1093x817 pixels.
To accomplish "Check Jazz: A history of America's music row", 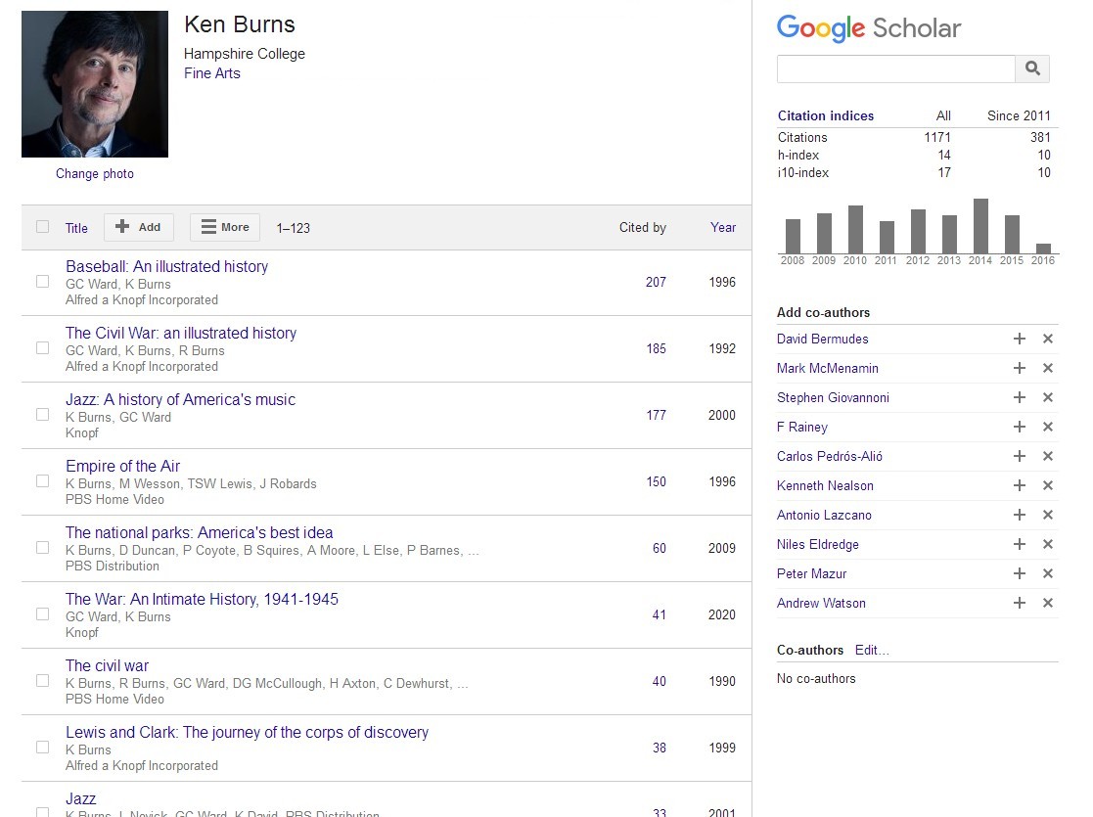I will [42, 414].
